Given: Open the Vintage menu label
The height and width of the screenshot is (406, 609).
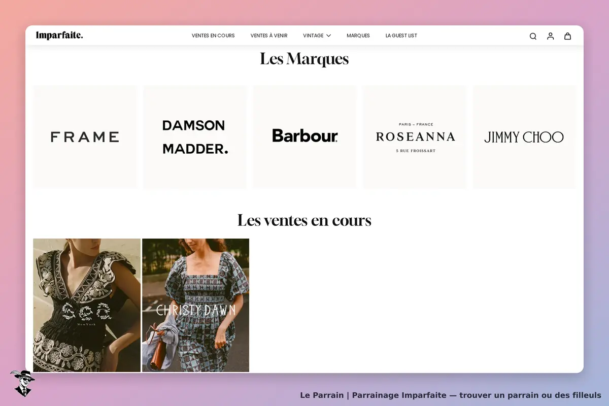Looking at the screenshot, I should click(x=313, y=36).
